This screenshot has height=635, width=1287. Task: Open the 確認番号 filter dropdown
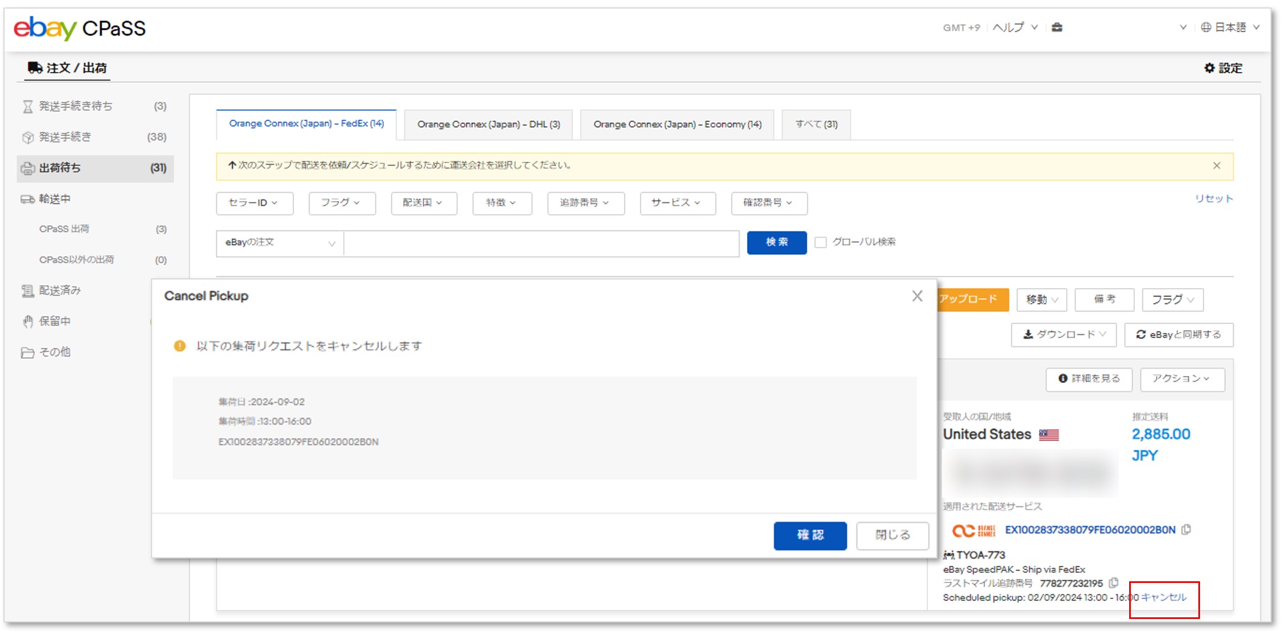tap(769, 203)
